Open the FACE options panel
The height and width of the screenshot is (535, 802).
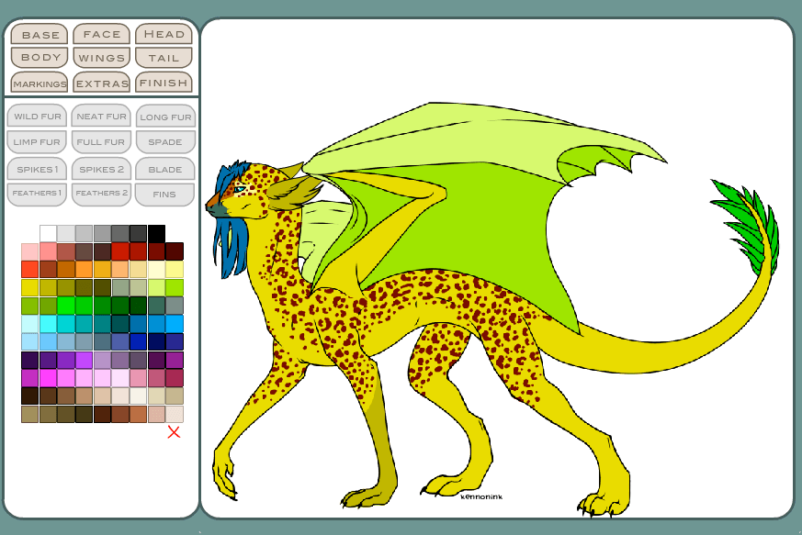point(101,34)
